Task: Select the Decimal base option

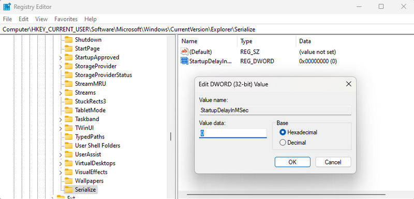Action: point(283,143)
